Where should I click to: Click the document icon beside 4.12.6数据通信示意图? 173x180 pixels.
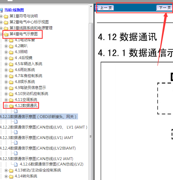pos(16,164)
